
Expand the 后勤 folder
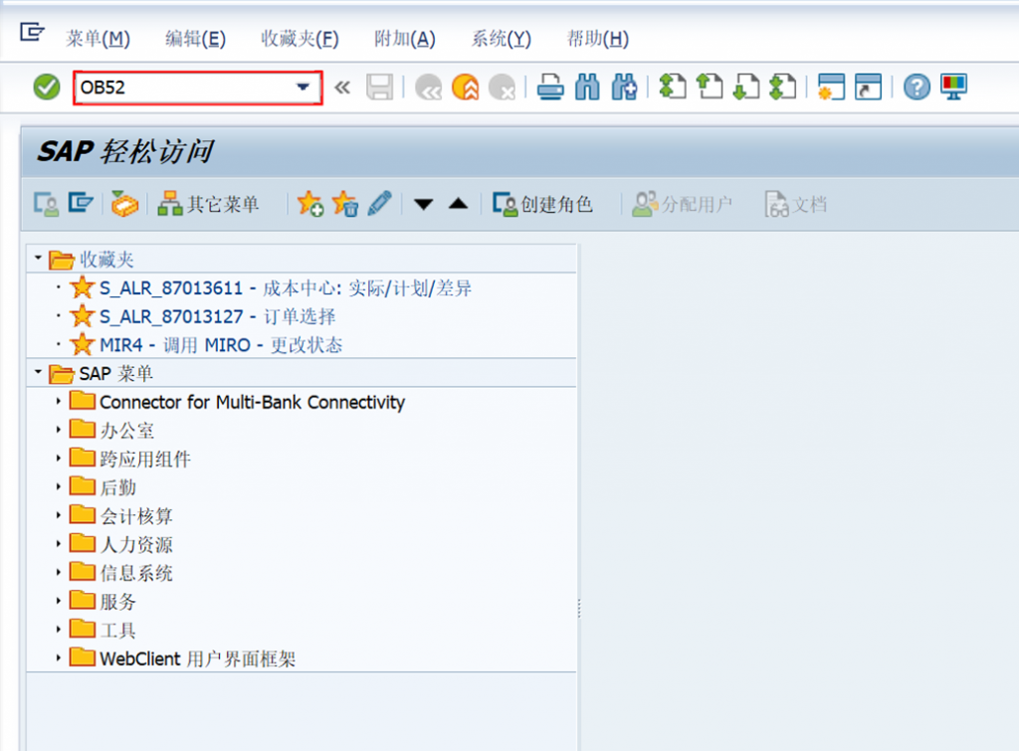58,486
